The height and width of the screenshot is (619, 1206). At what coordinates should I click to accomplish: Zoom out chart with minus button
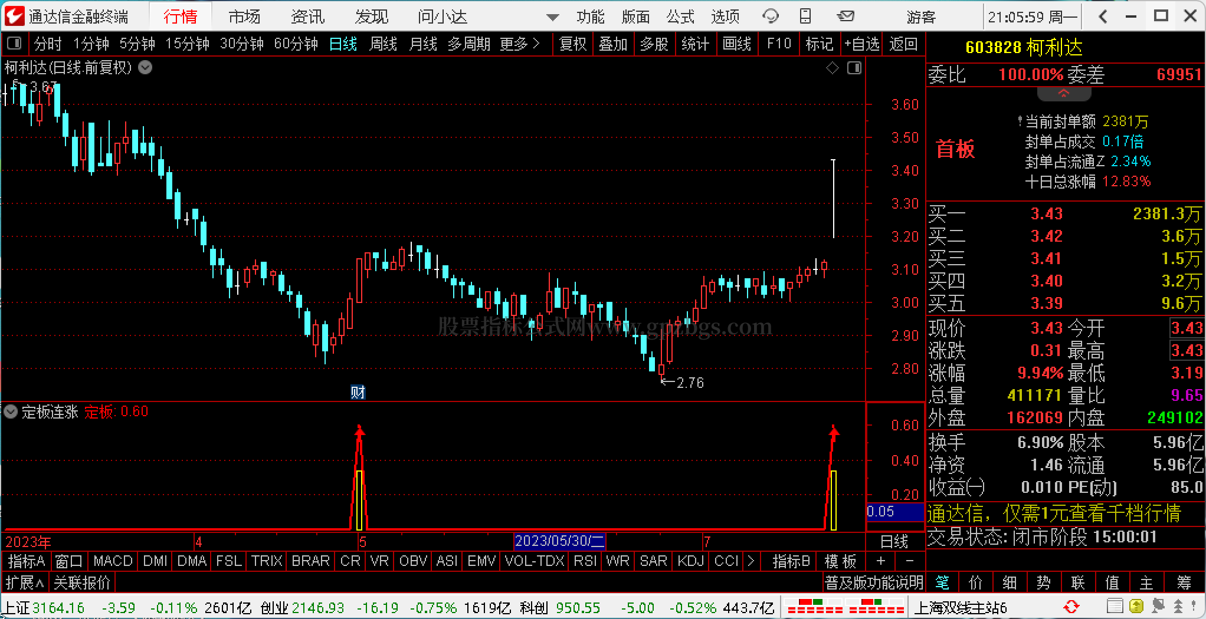[909, 561]
